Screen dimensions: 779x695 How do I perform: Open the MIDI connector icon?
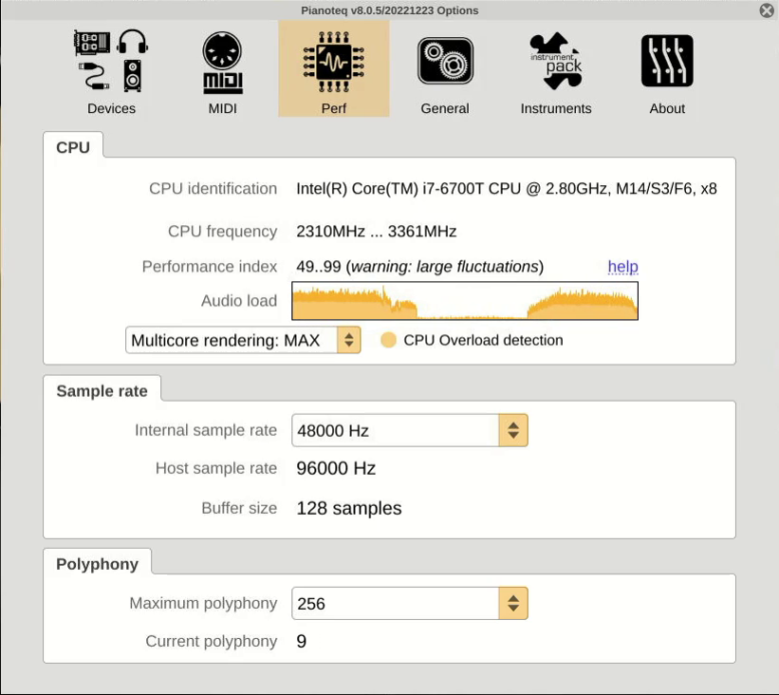click(x=223, y=63)
